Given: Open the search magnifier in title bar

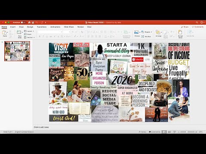Looking at the screenshot, I should point(197,22).
